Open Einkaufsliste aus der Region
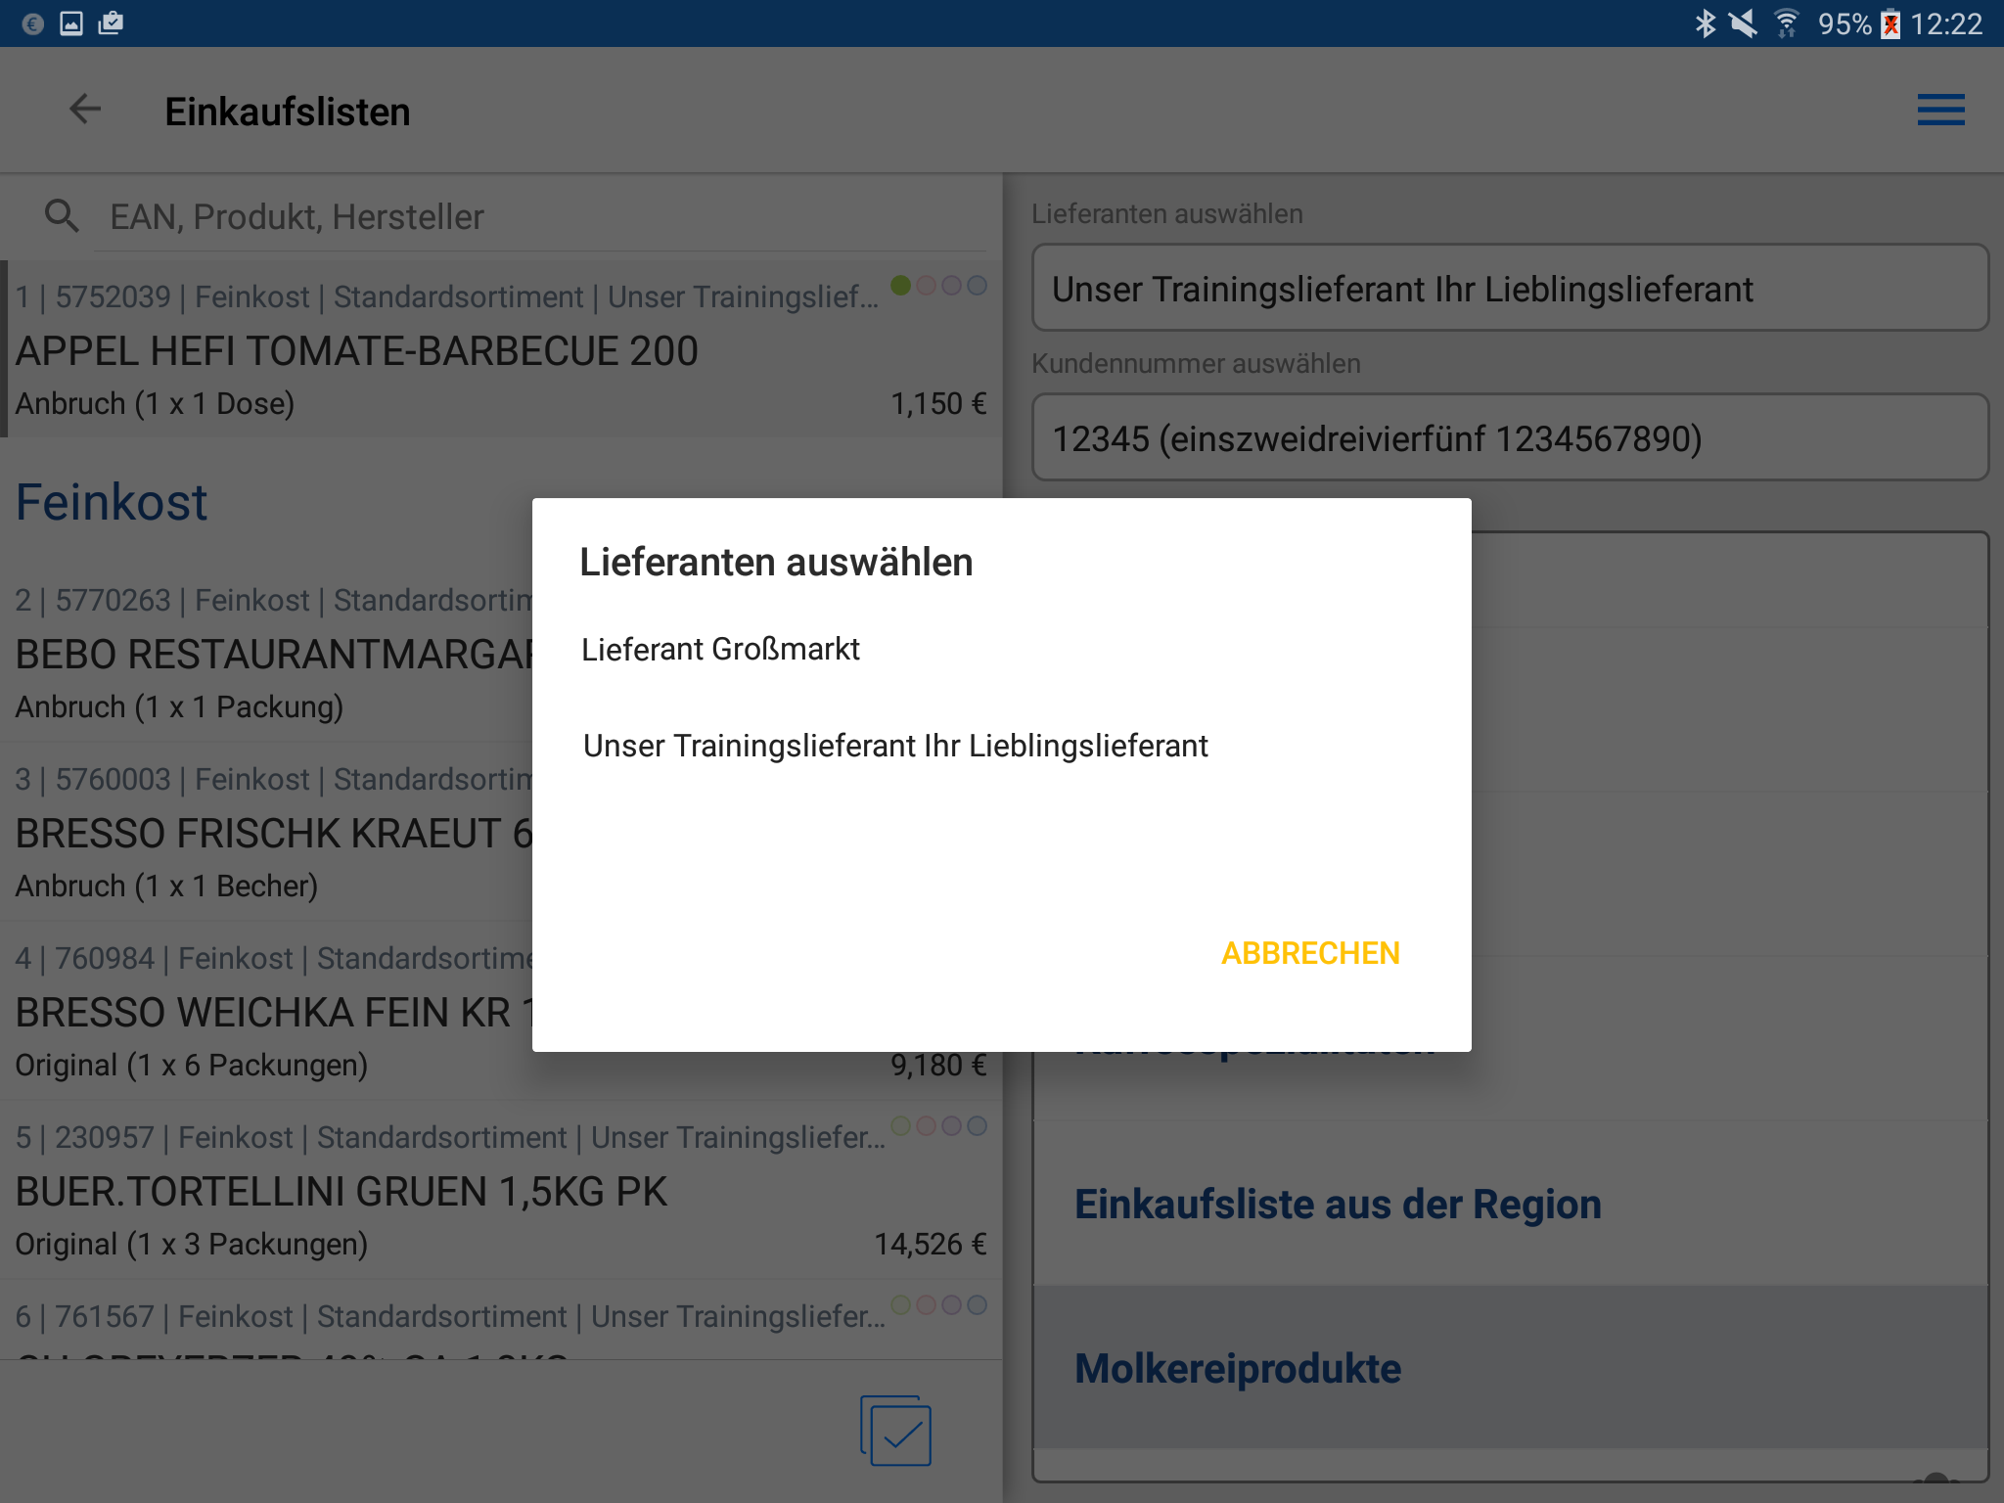The width and height of the screenshot is (2004, 1503). tap(1337, 1204)
